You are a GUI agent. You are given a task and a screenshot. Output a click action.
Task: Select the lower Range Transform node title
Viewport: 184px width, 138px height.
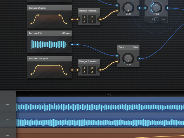(89, 61)
